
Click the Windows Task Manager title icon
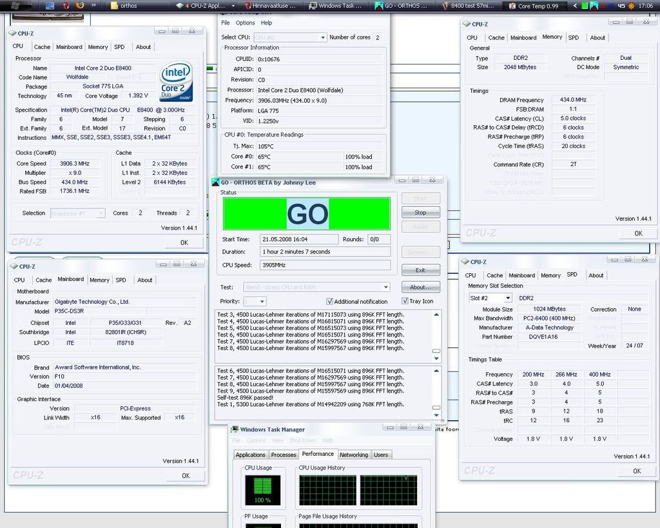[235, 429]
